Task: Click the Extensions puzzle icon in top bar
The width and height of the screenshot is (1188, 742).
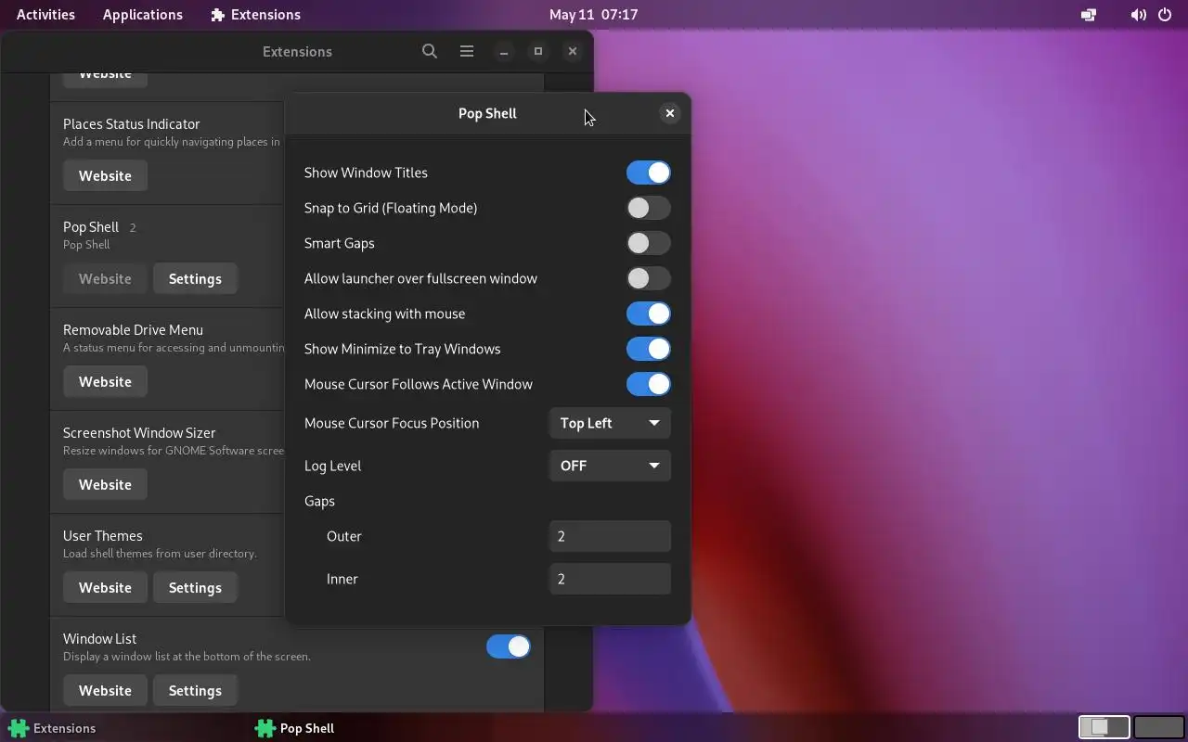Action: [218, 15]
